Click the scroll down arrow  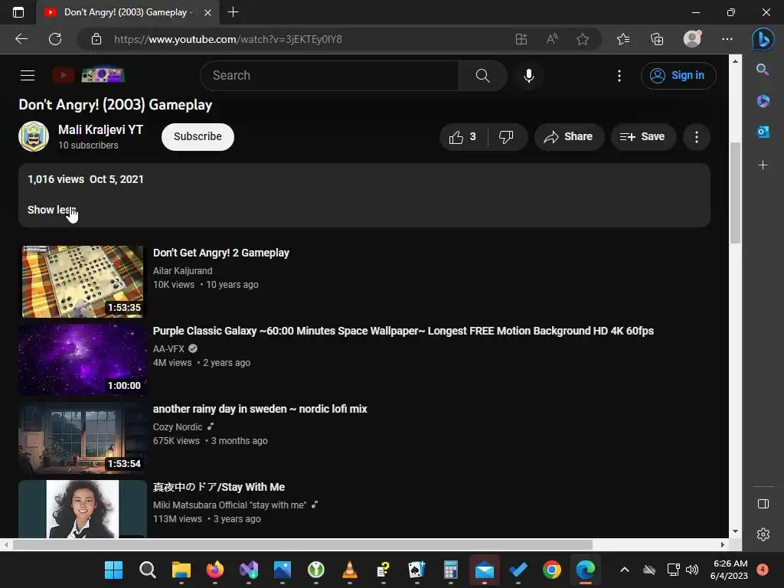[734, 531]
